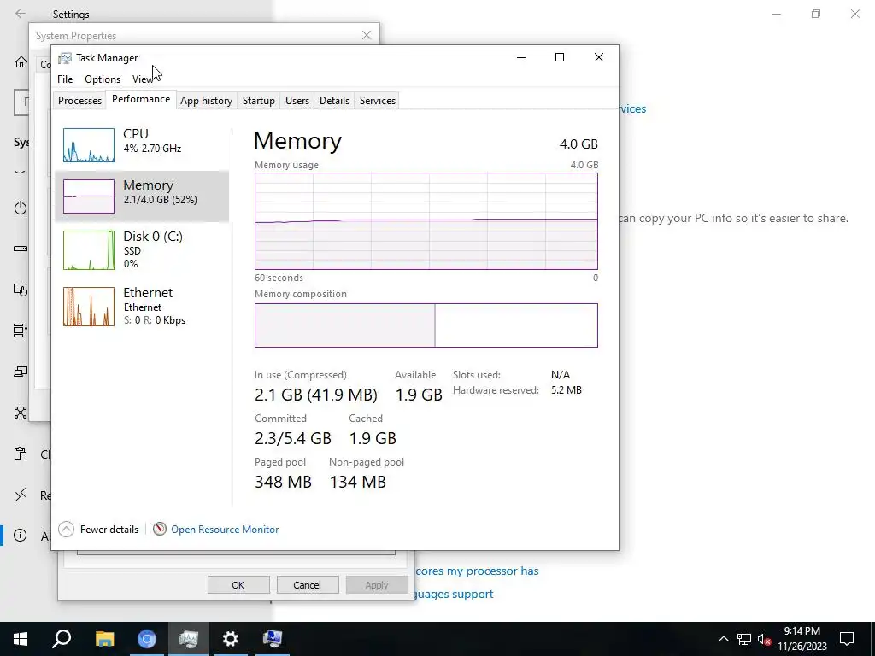Image resolution: width=875 pixels, height=656 pixels.
Task: Open taskbar Search magnifier
Action: [62, 639]
